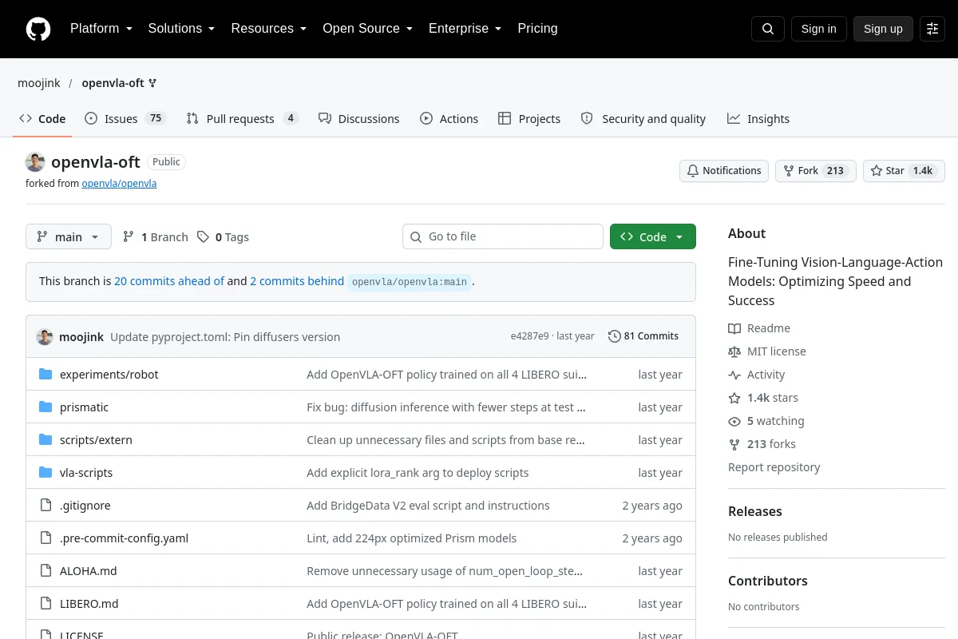Focus the Go to file search field
Viewport: 958px width, 639px height.
click(503, 236)
